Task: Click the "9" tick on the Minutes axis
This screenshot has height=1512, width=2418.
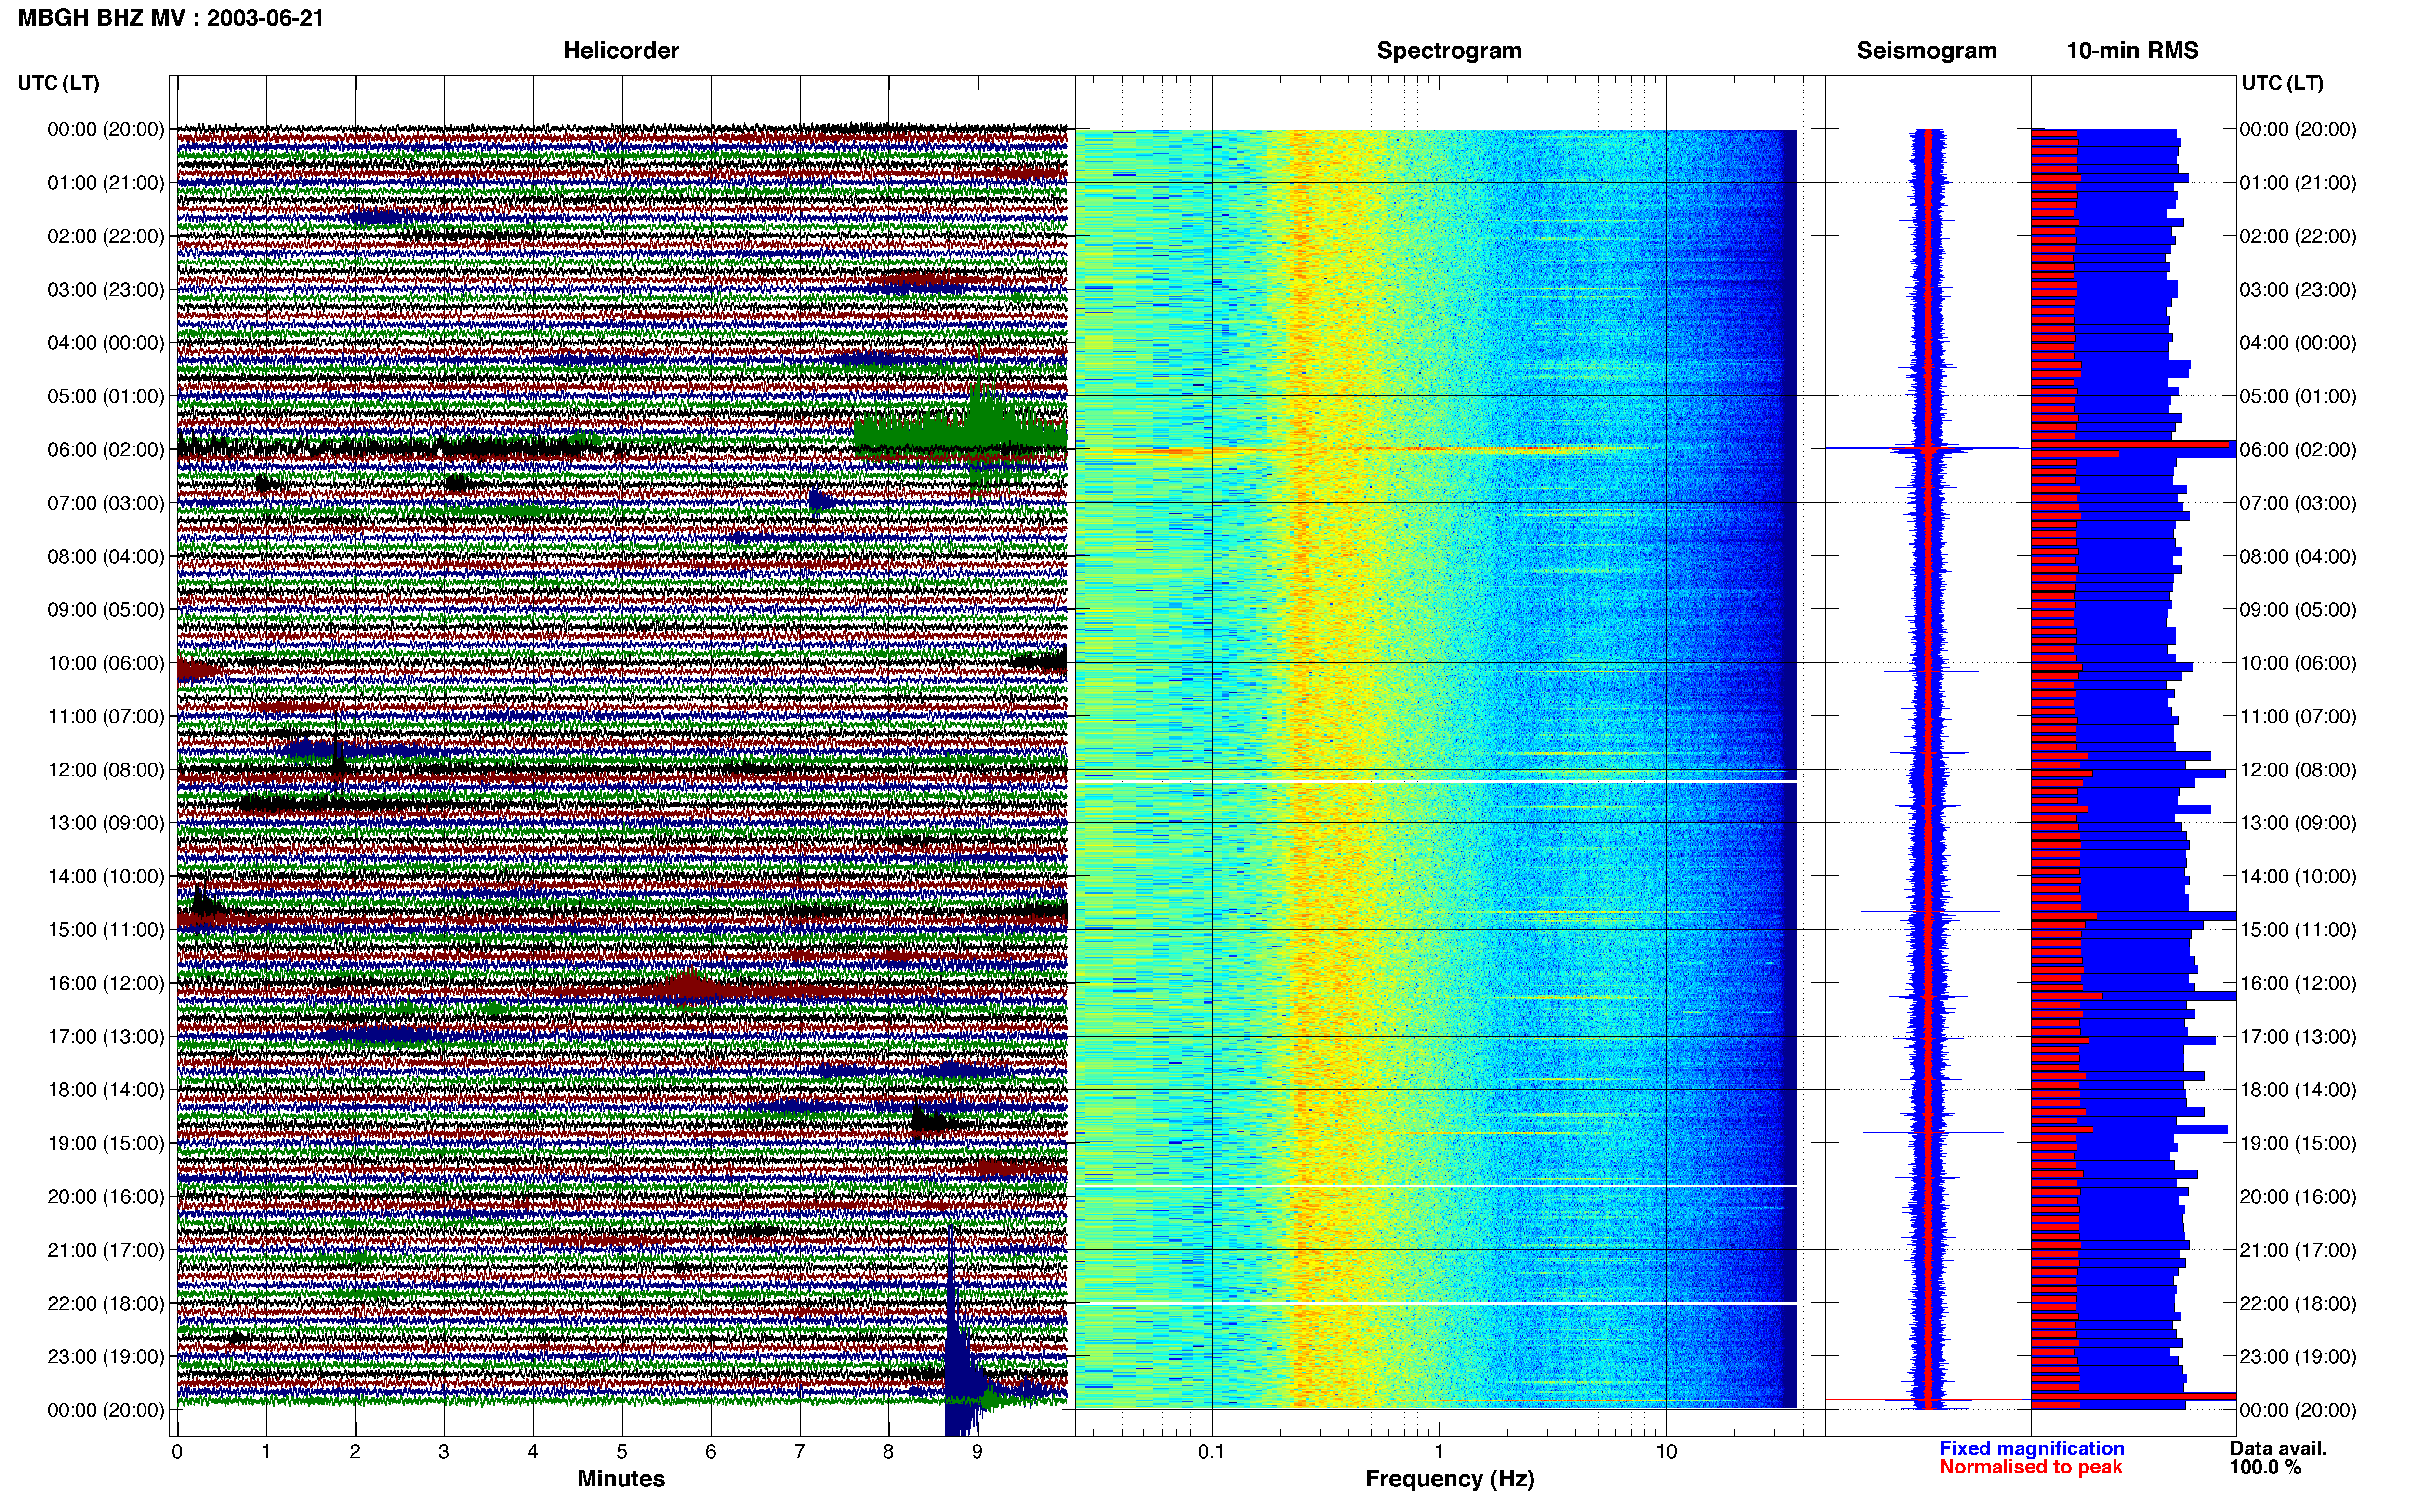Action: pos(977,1451)
